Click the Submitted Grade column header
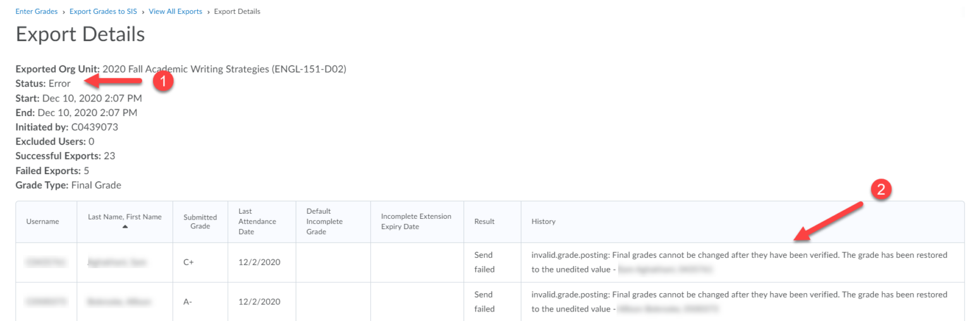This screenshot has height=321, width=971. [x=200, y=221]
